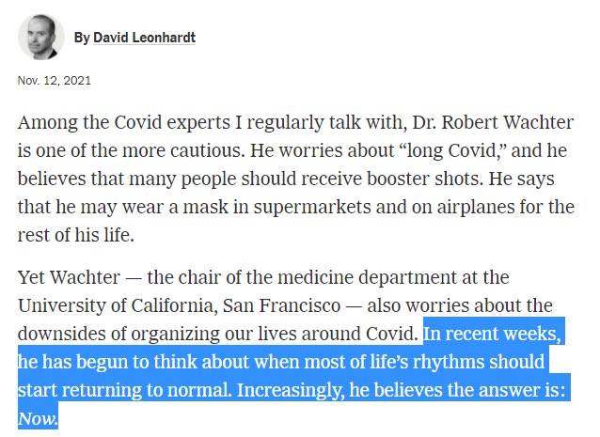Click highlighted text "In recent weeks,"

pyautogui.click(x=492, y=334)
